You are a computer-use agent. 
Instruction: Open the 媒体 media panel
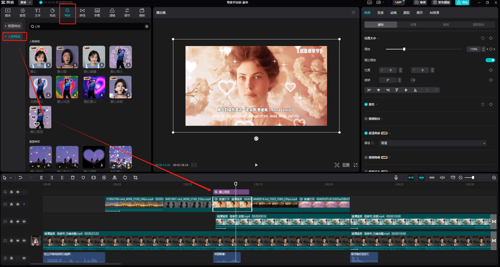coord(8,12)
